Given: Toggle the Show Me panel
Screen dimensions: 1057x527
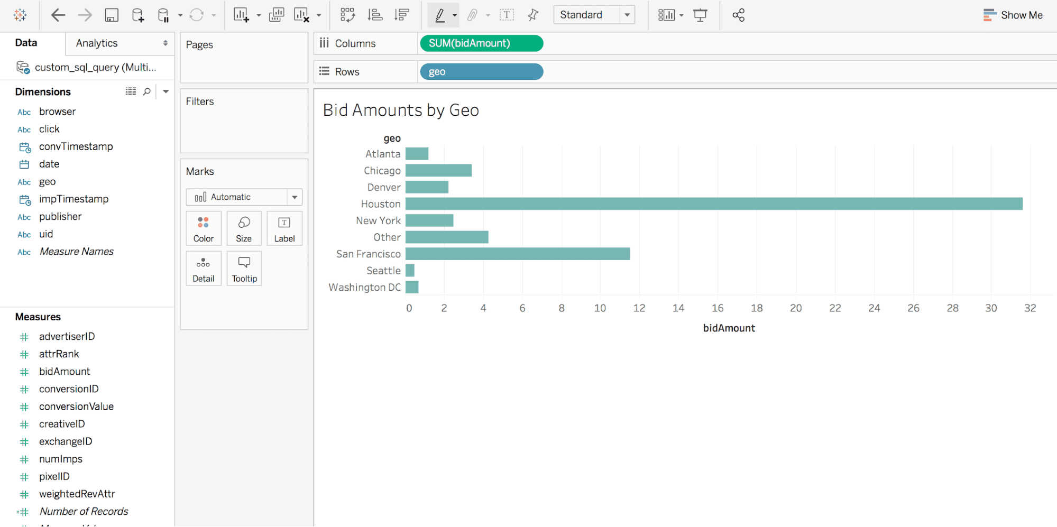Looking at the screenshot, I should (x=1013, y=15).
